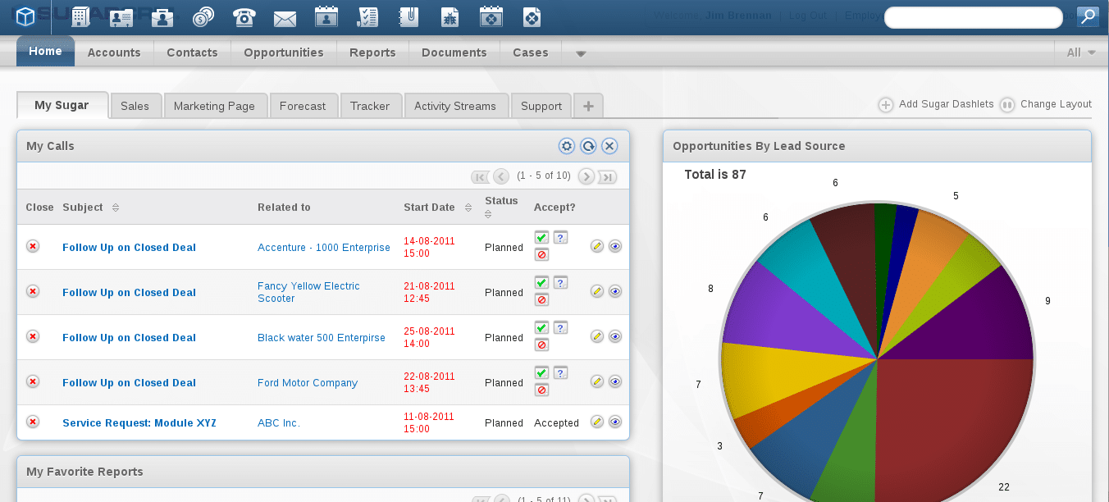View ABC Inc. call details with eye icon
The image size is (1109, 502).
[615, 422]
